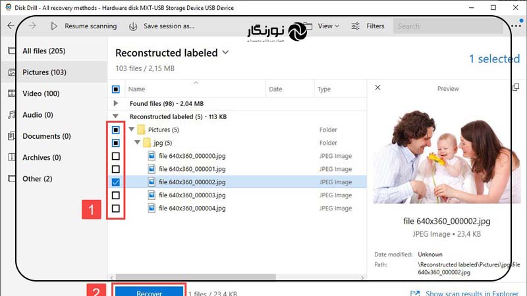Go back with the left arrow
Screen dimensions: 527x296
[x=11, y=26]
